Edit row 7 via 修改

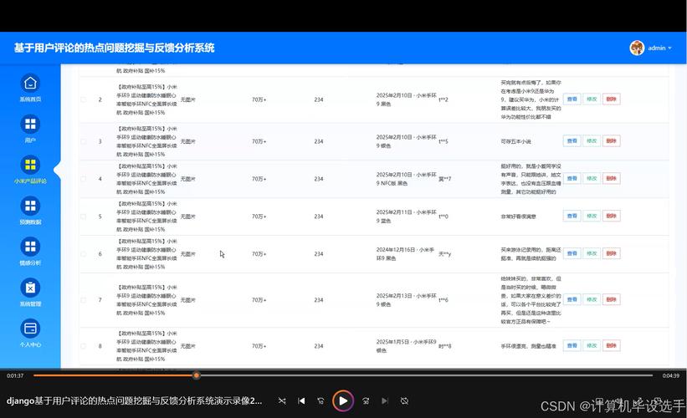tap(592, 299)
